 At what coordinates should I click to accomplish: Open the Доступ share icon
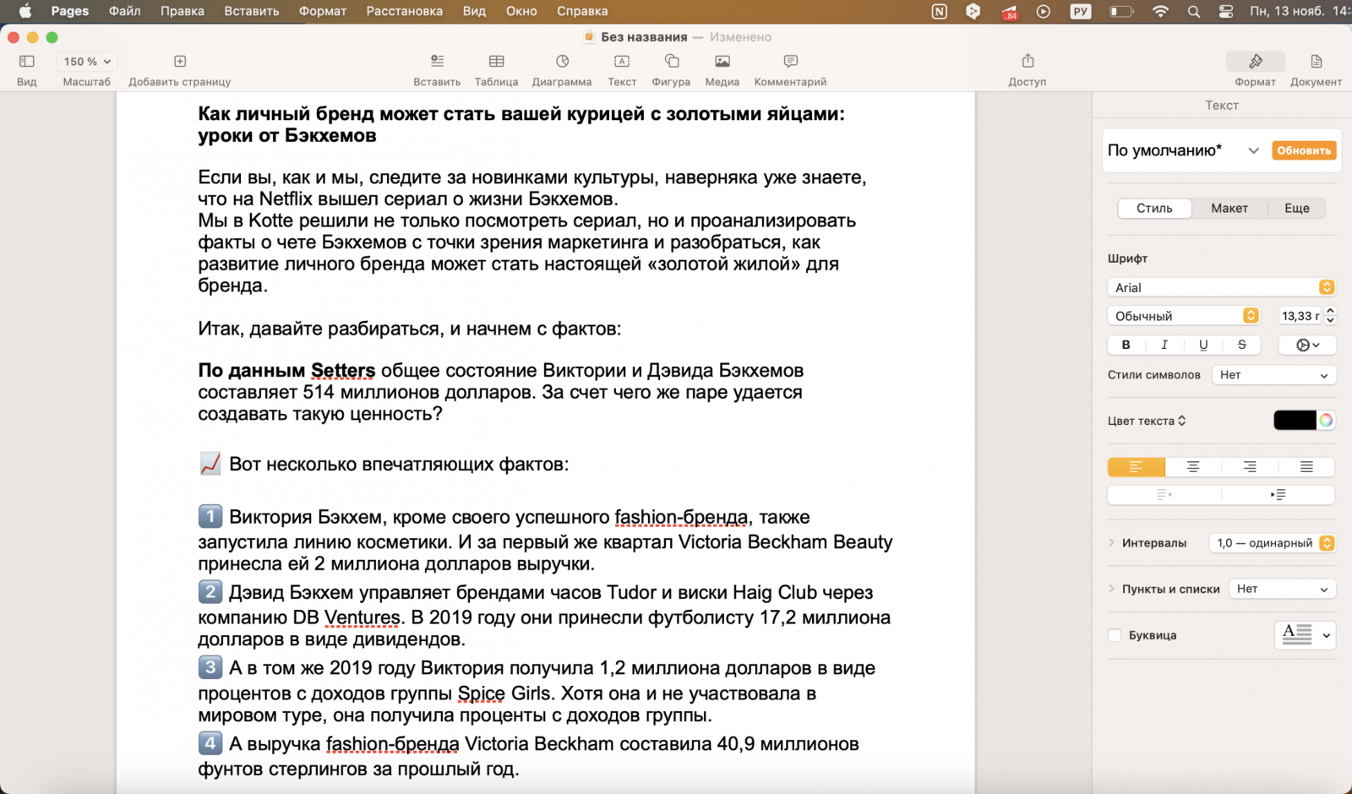1028,61
